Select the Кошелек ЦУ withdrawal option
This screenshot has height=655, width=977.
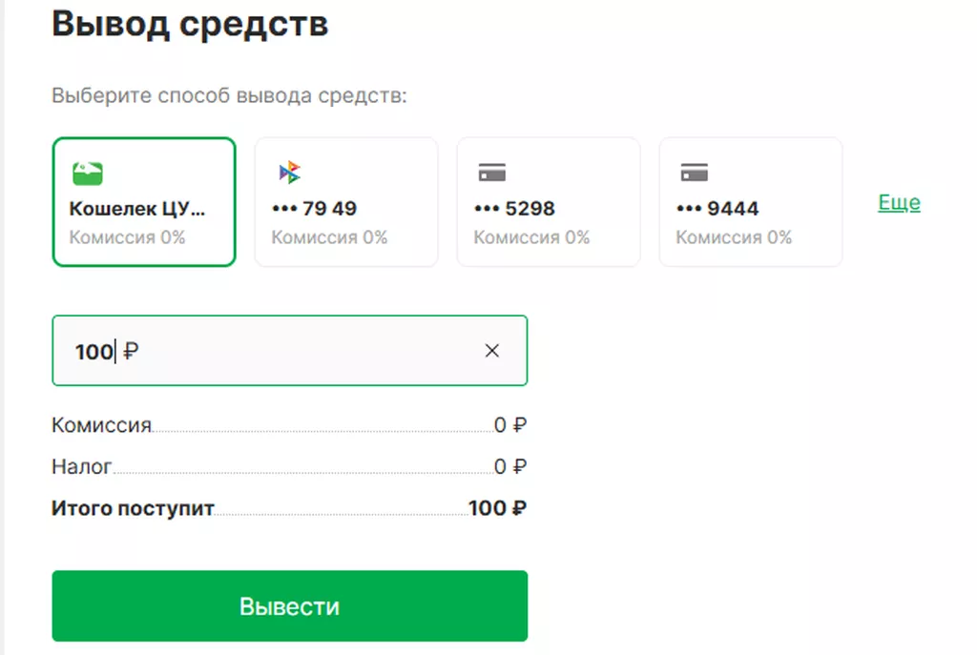click(144, 202)
